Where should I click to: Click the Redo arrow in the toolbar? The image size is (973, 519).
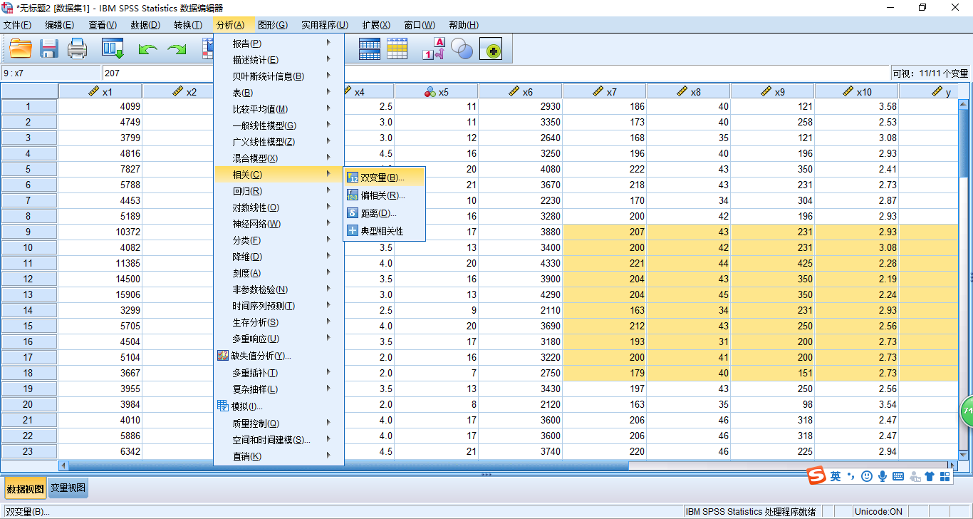(x=176, y=49)
